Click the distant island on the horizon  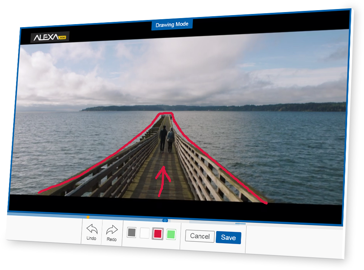pyautogui.click(x=226, y=107)
